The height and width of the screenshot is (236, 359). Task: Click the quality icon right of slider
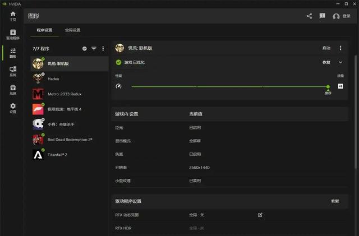(340, 86)
